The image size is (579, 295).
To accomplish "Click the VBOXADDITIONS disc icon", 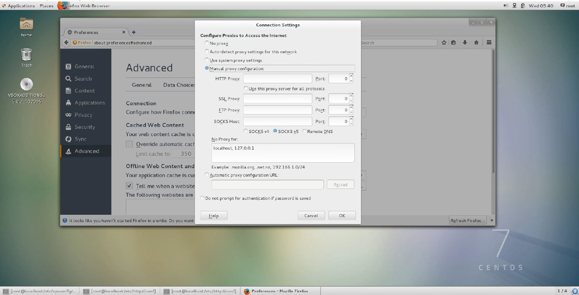I will [26, 84].
